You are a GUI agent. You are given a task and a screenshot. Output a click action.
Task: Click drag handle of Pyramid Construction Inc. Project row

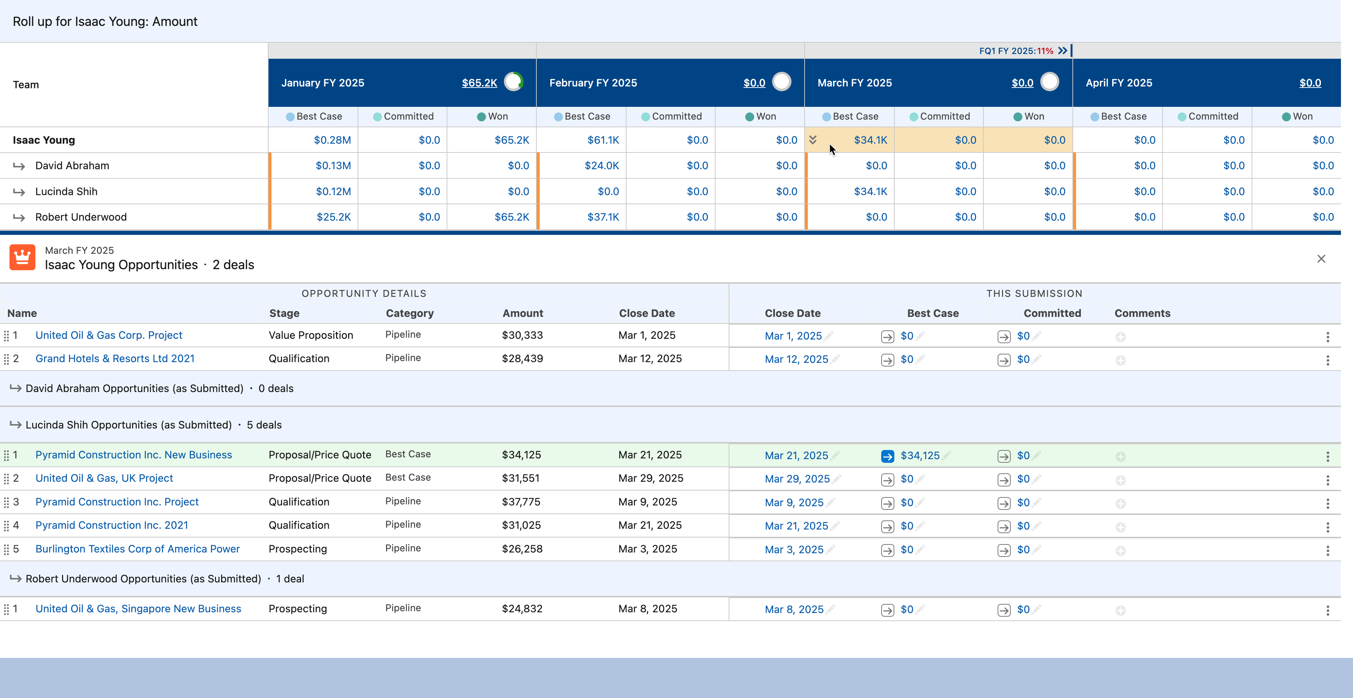(x=6, y=502)
